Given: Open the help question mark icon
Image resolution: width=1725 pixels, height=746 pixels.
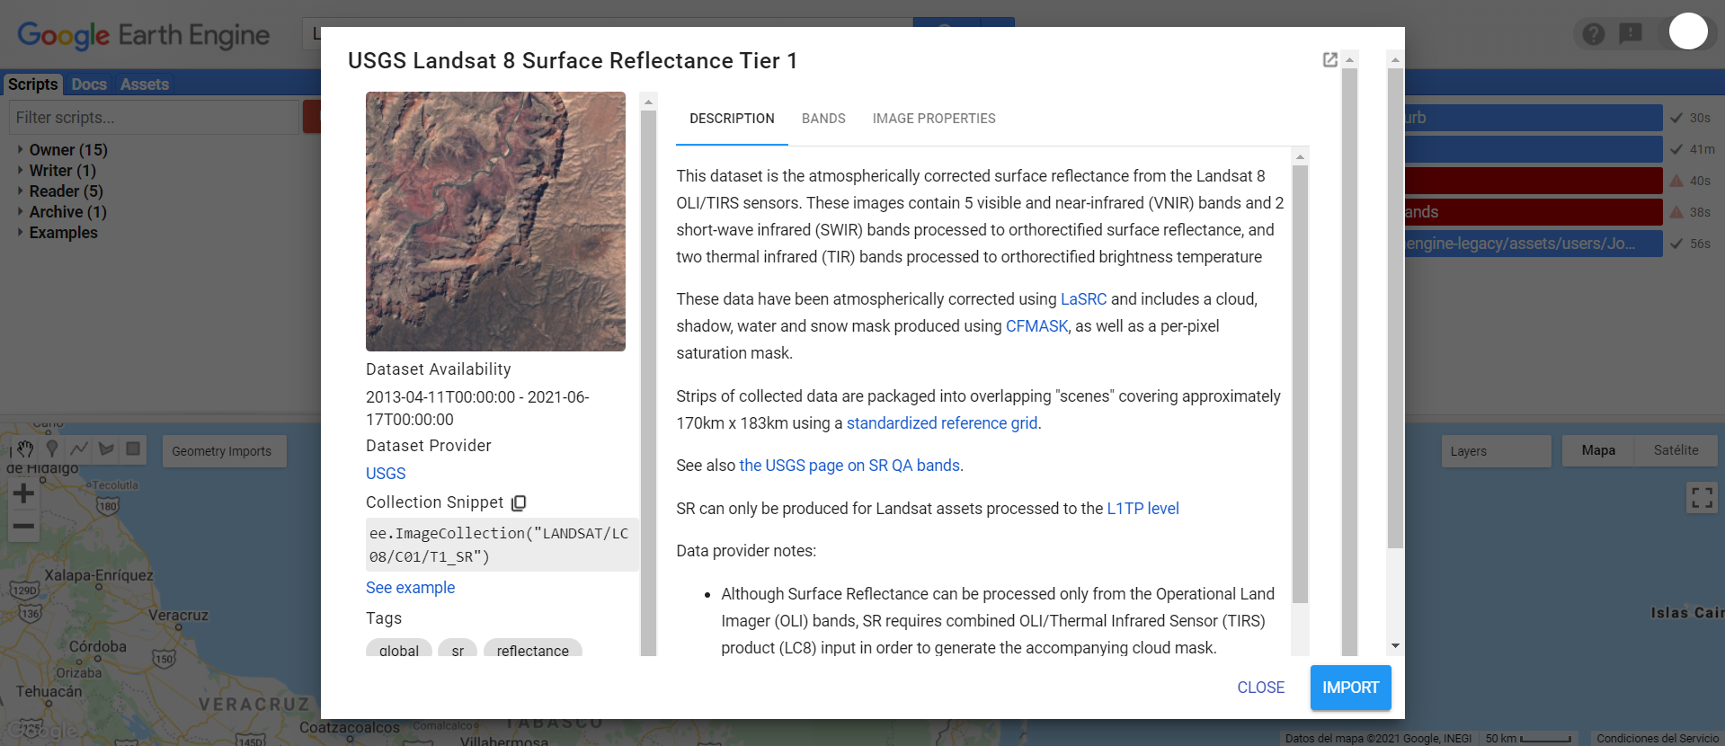Looking at the screenshot, I should pos(1594,34).
